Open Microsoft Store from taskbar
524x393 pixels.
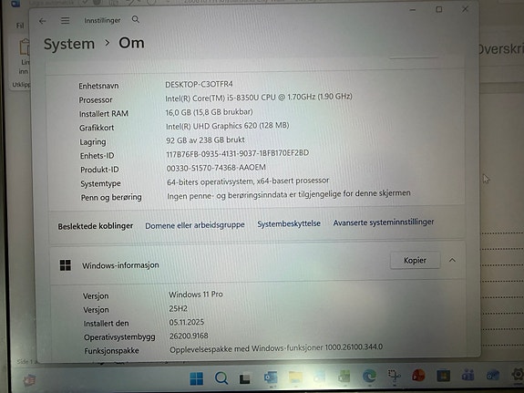[x=443, y=376]
